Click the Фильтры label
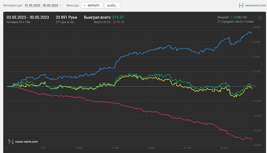 (72, 6)
